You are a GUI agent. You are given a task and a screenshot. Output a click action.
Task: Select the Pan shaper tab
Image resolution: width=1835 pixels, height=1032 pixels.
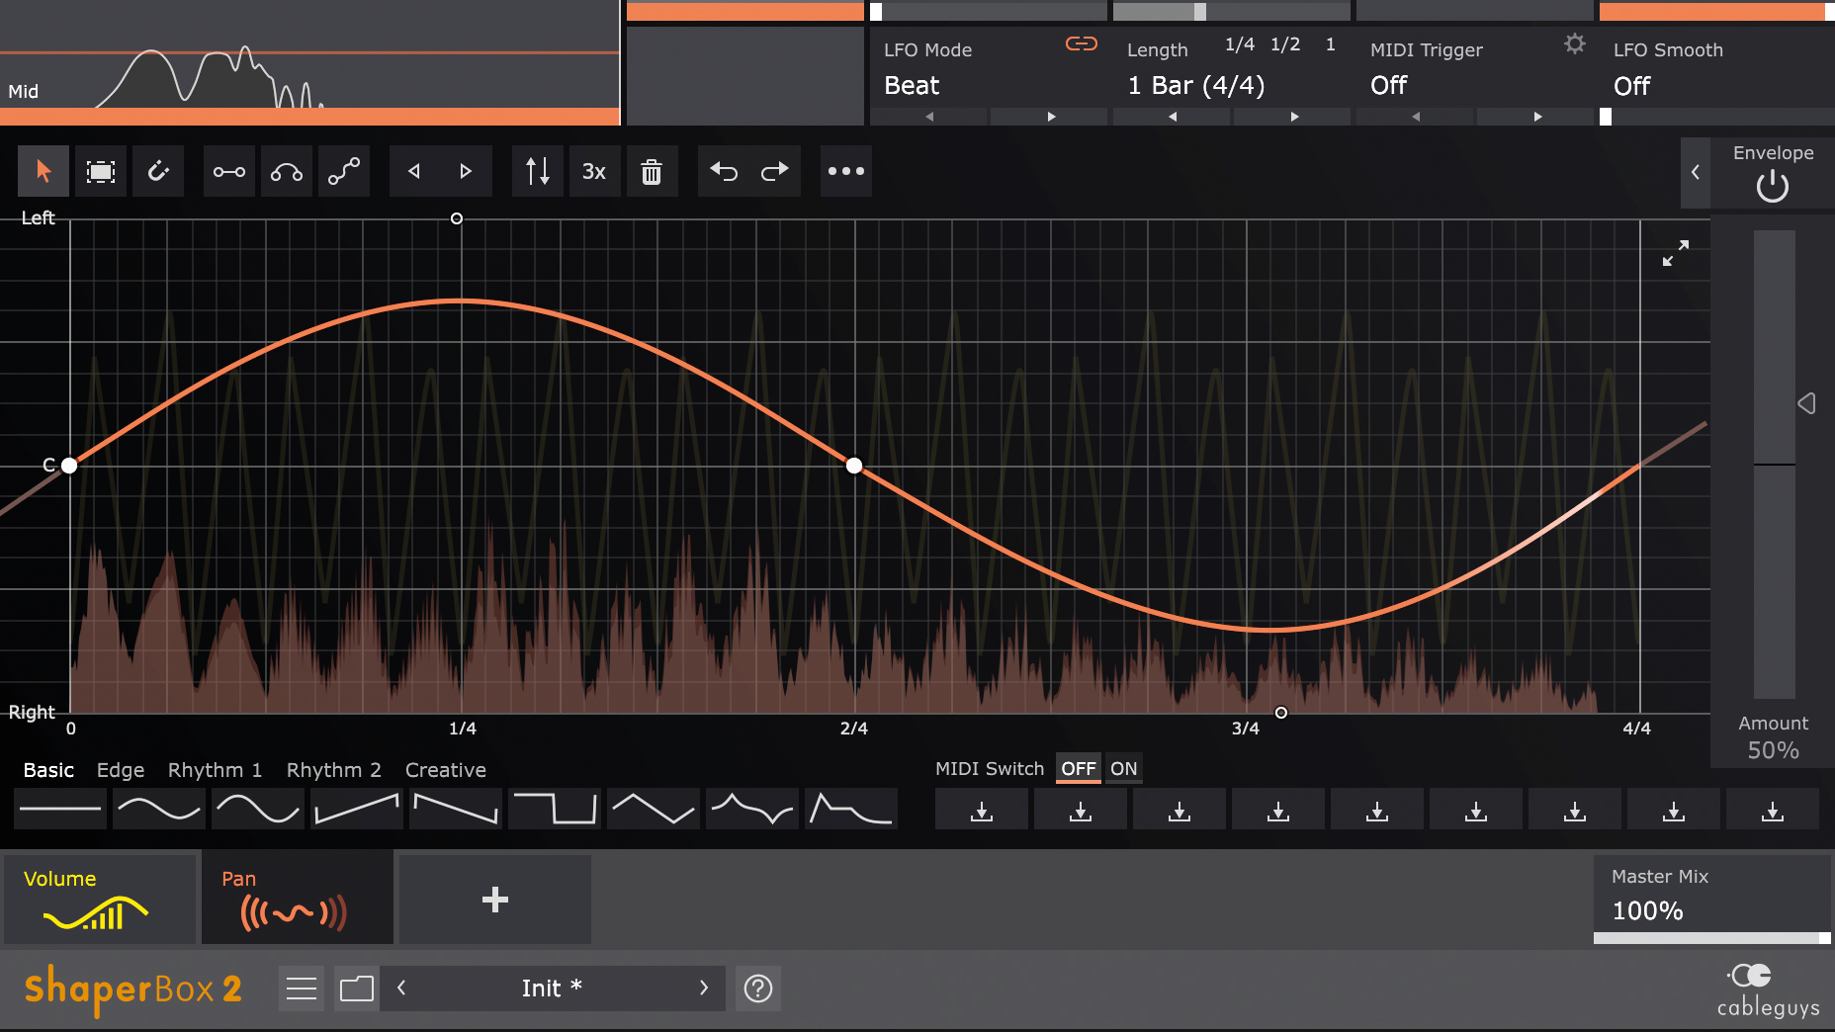298,900
